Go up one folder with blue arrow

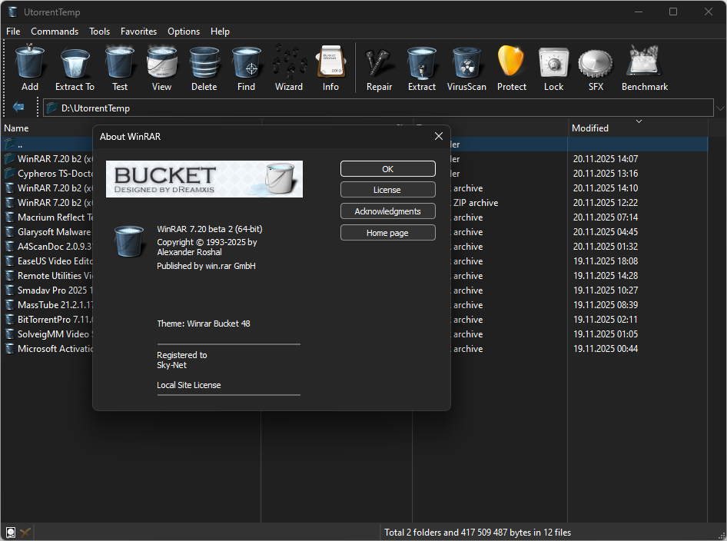tap(18, 108)
